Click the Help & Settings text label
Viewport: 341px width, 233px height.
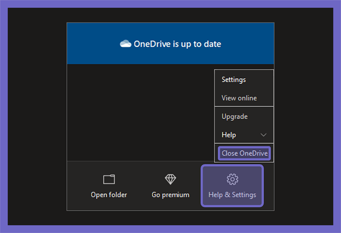click(x=232, y=195)
